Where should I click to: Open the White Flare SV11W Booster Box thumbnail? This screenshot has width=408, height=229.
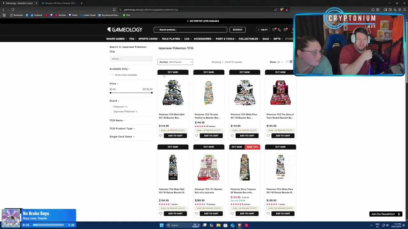tap(244, 93)
